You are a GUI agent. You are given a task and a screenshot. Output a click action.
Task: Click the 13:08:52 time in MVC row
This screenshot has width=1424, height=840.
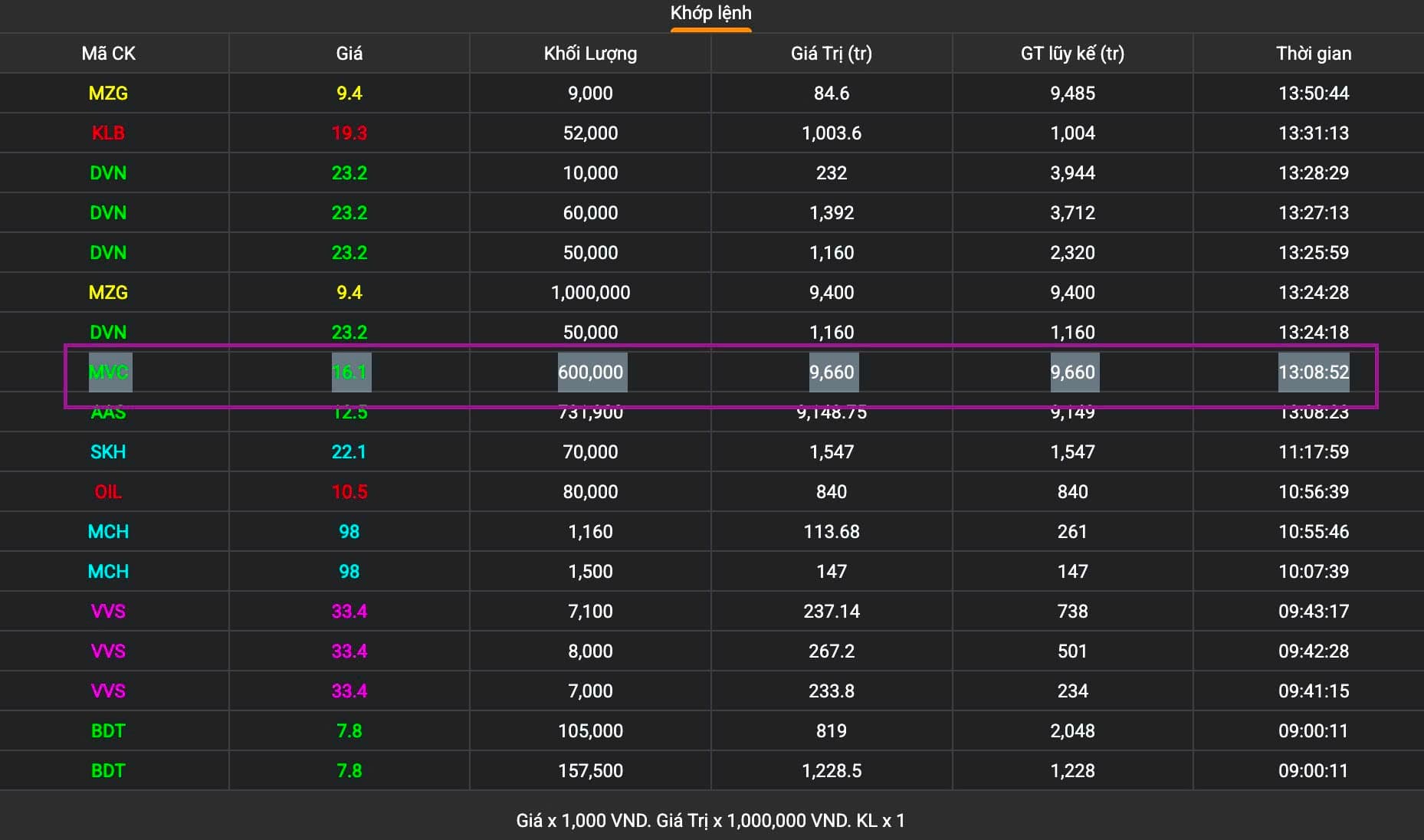[x=1313, y=372]
